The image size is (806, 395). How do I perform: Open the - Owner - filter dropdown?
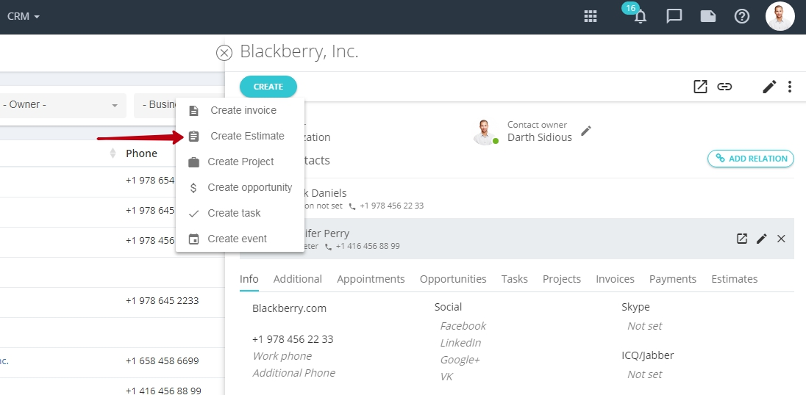tap(62, 105)
